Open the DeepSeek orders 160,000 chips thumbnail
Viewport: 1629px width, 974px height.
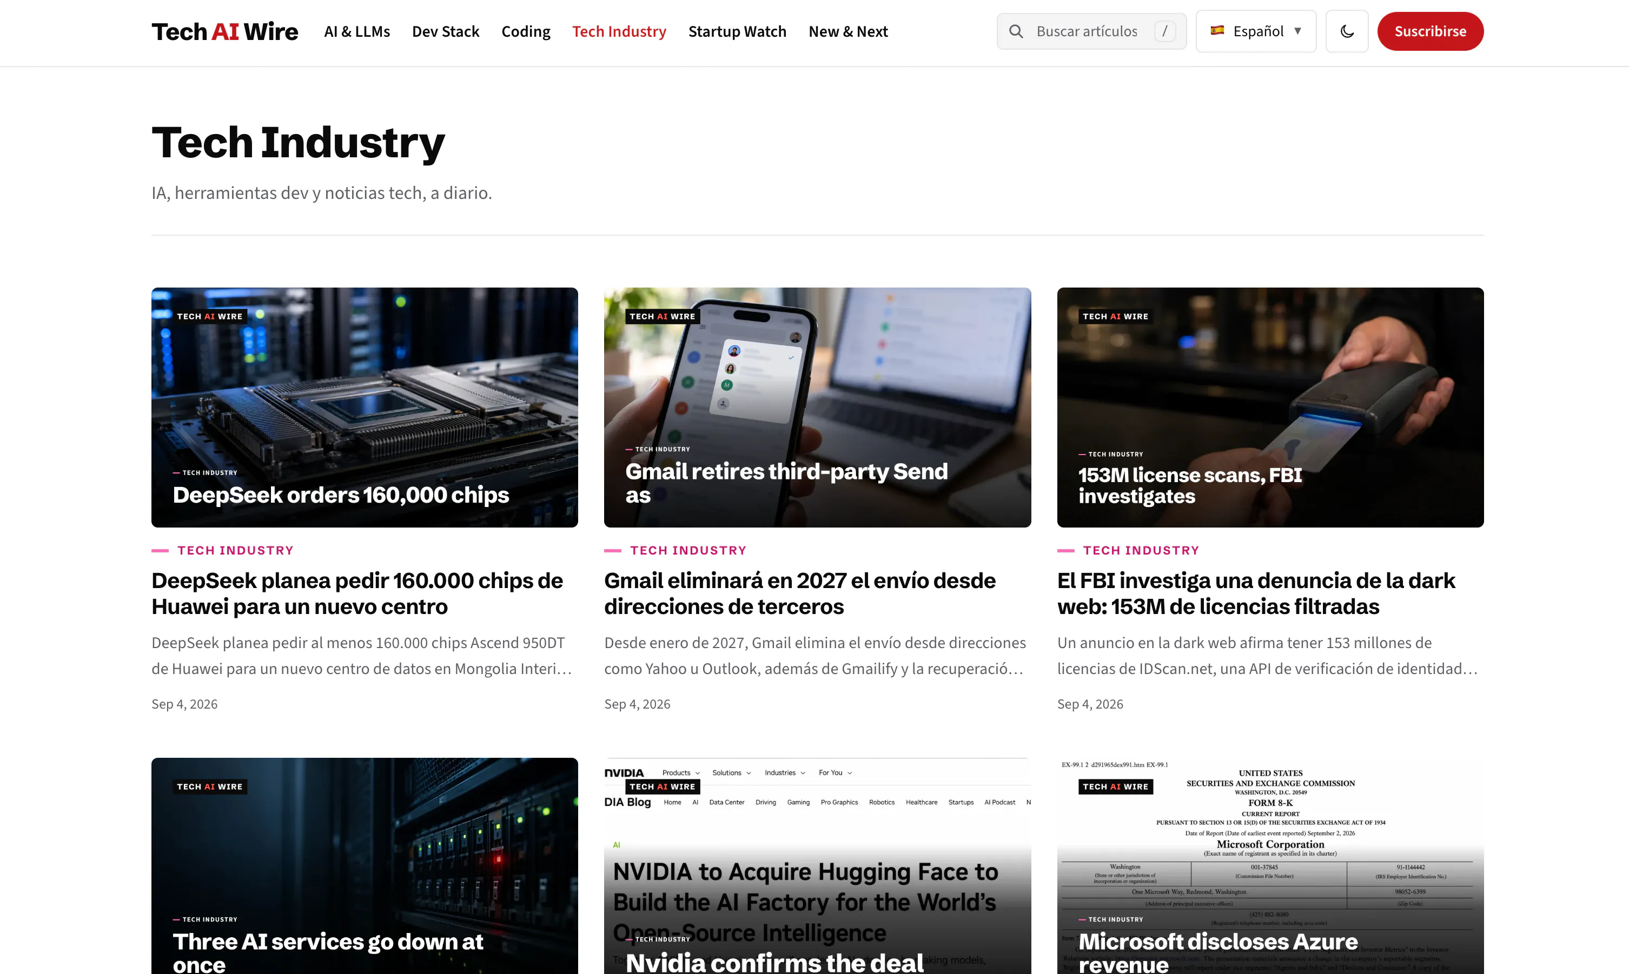click(x=365, y=408)
